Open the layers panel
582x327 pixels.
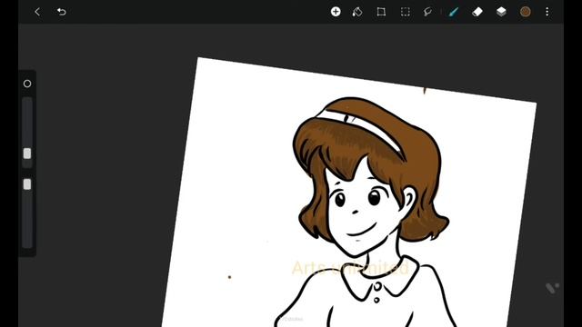[501, 12]
